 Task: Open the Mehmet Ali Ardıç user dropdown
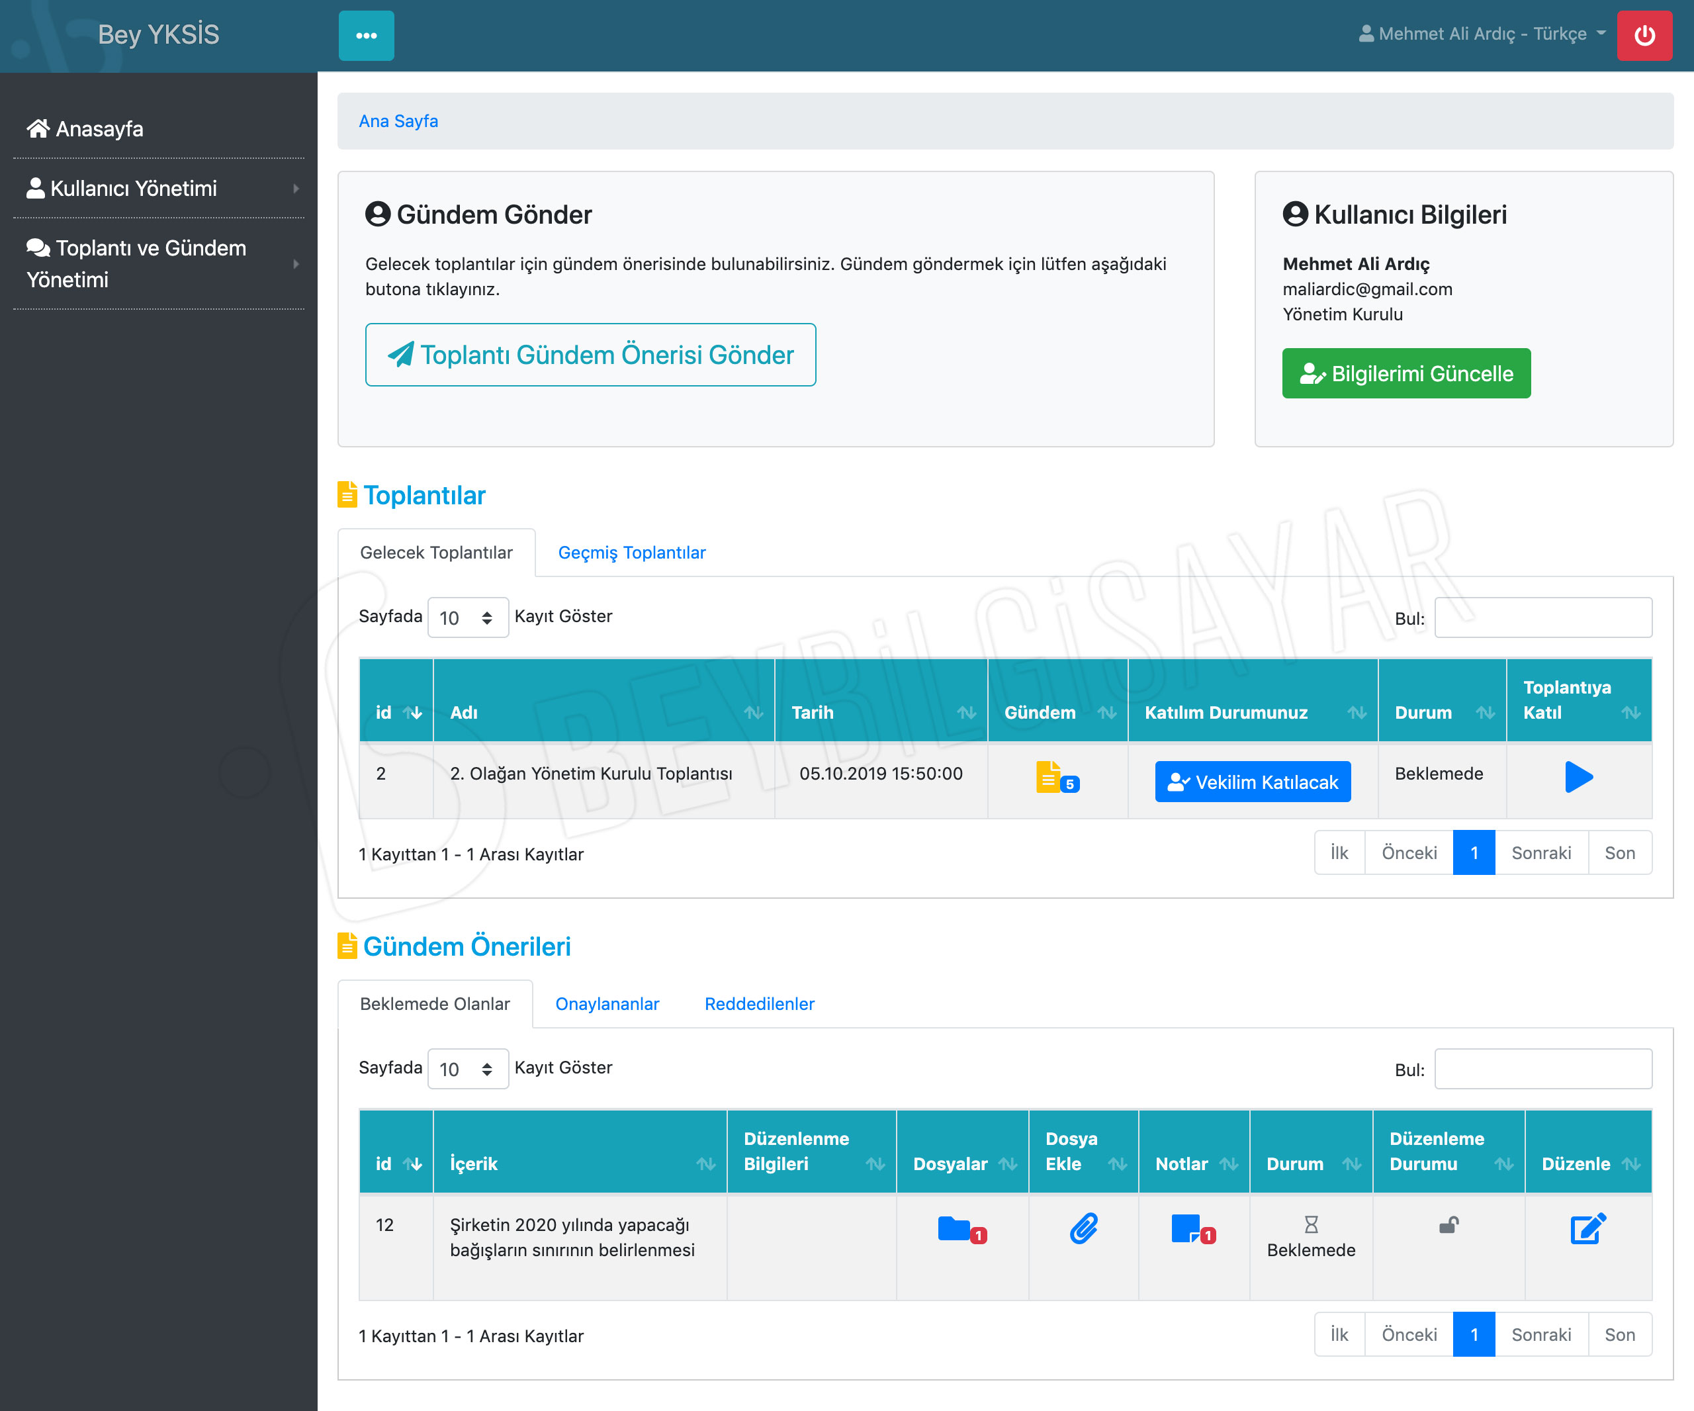pyautogui.click(x=1483, y=34)
